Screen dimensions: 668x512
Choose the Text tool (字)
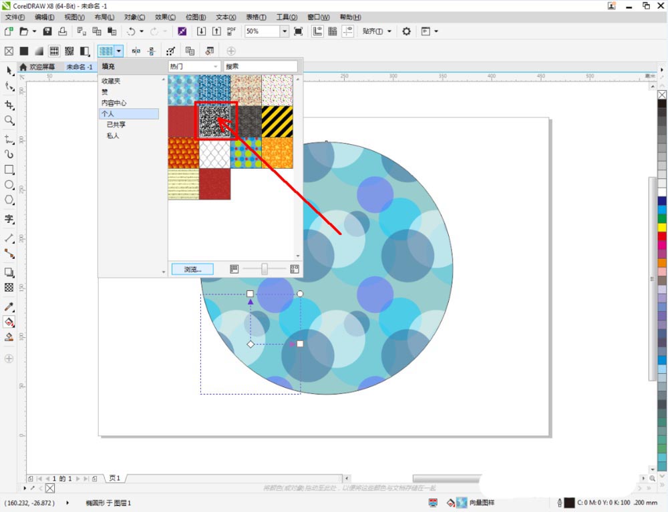(x=9, y=219)
